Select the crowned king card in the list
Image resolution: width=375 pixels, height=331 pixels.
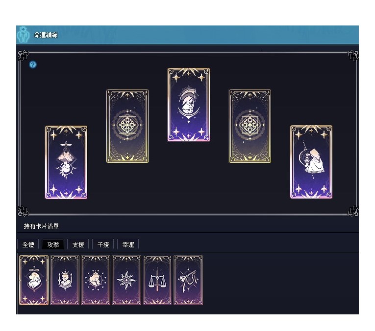65,280
